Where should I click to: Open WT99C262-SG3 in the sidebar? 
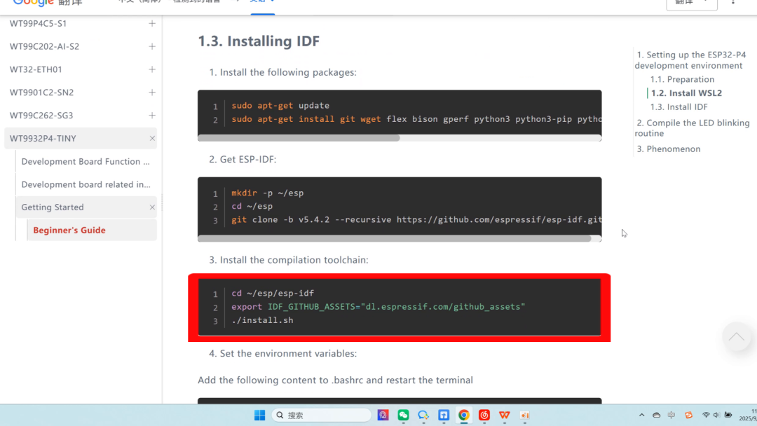(41, 116)
